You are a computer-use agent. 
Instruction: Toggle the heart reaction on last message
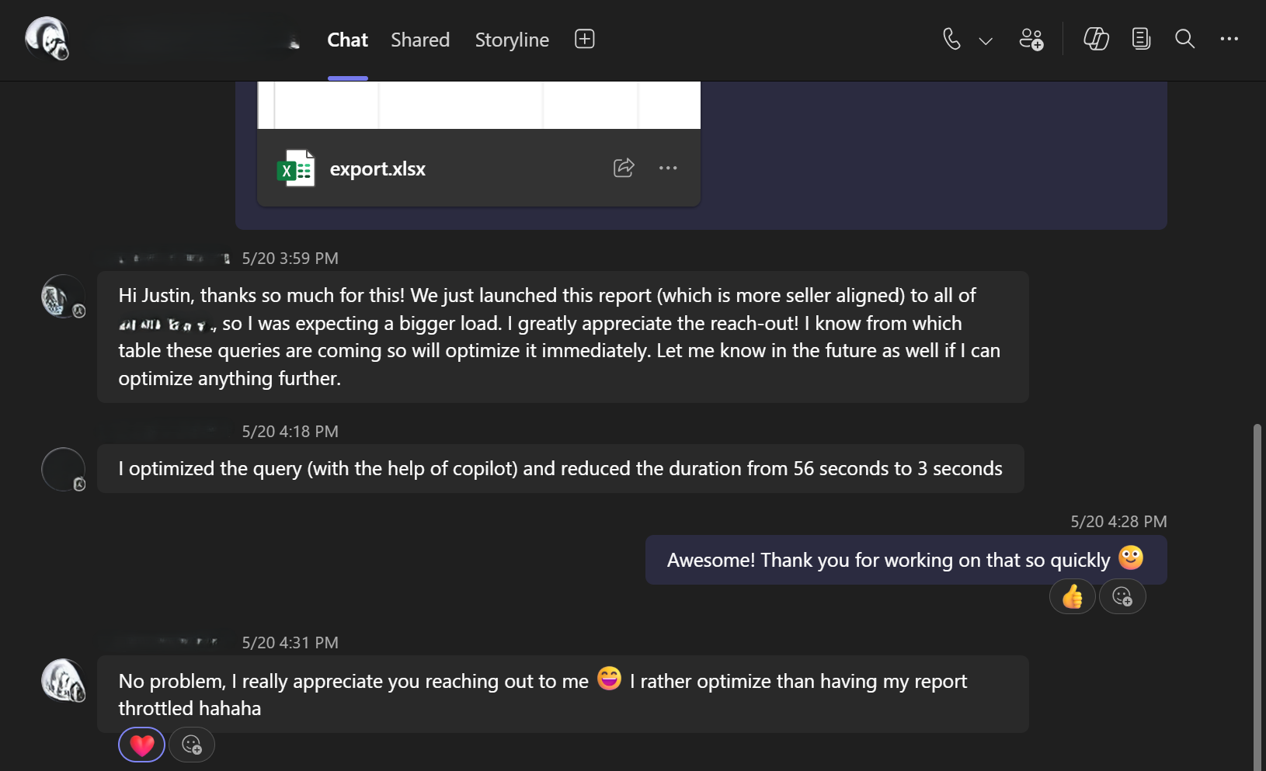pos(141,745)
